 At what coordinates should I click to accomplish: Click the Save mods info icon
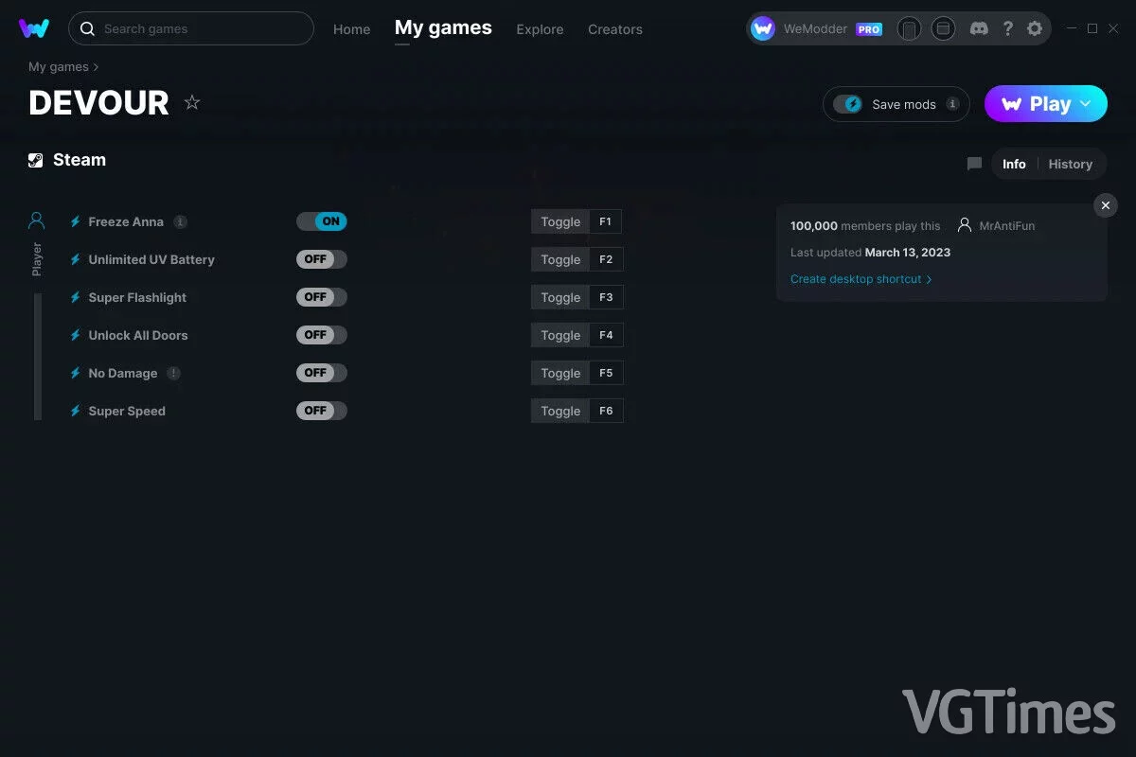(x=952, y=104)
